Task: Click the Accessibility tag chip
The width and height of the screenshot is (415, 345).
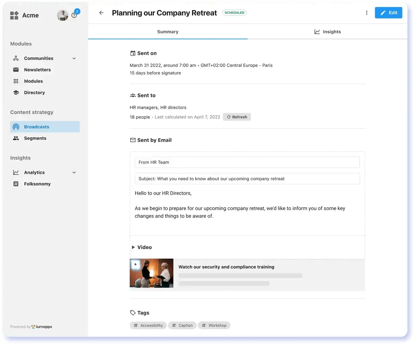Action: (148, 325)
